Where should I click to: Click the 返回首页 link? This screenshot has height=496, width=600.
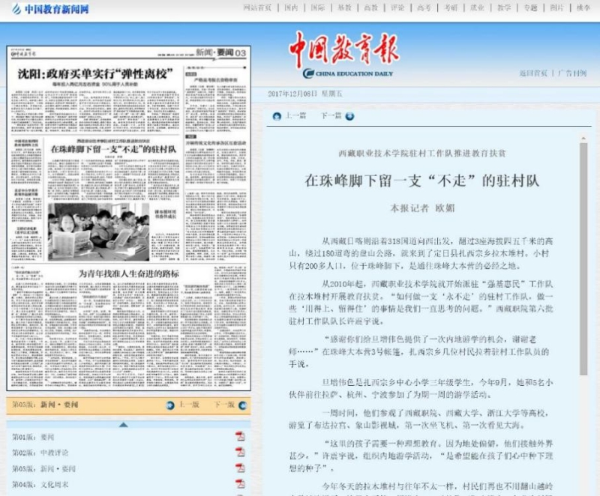[533, 73]
